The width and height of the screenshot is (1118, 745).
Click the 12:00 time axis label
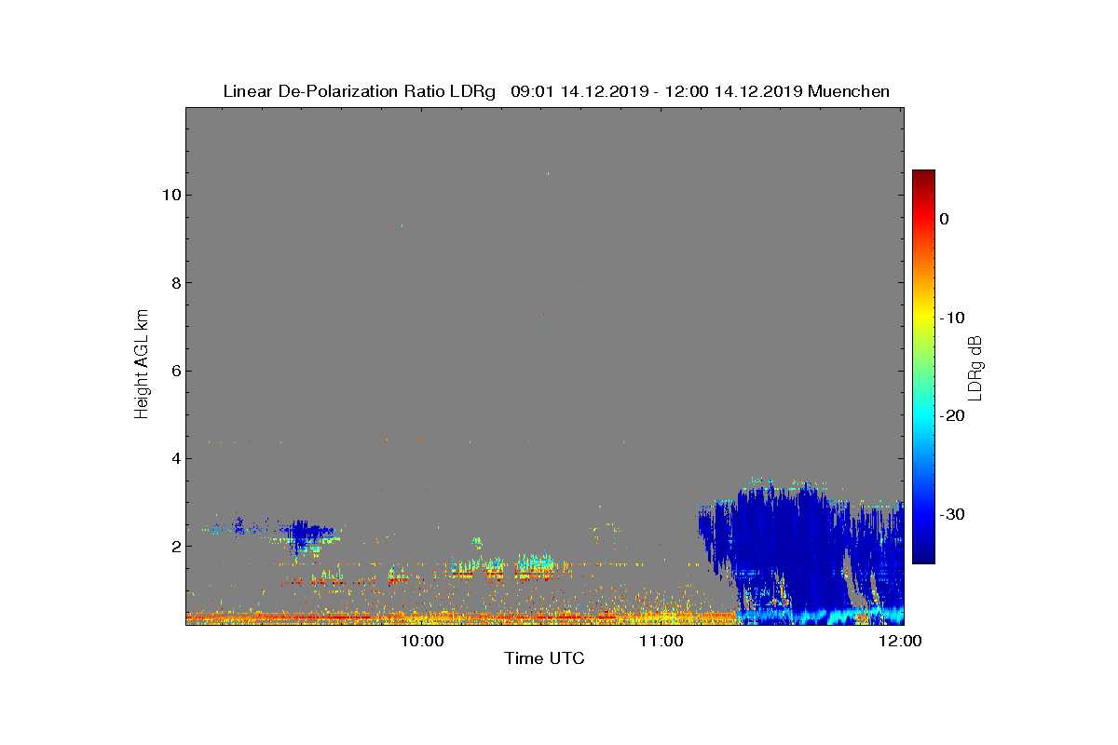(901, 641)
